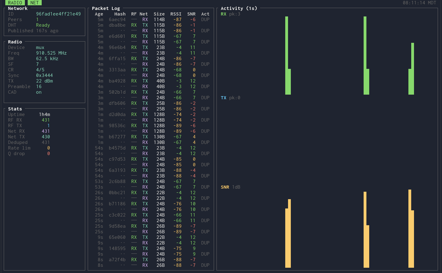Select packet hash a72f4b
The width and height of the screenshot is (442, 273).
point(117,260)
